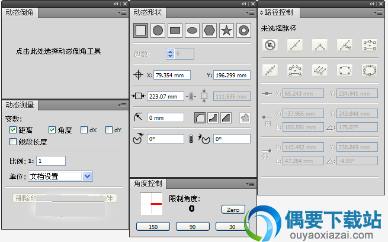Click the 比例 scale input field
This screenshot has height=242, width=388.
[51, 161]
